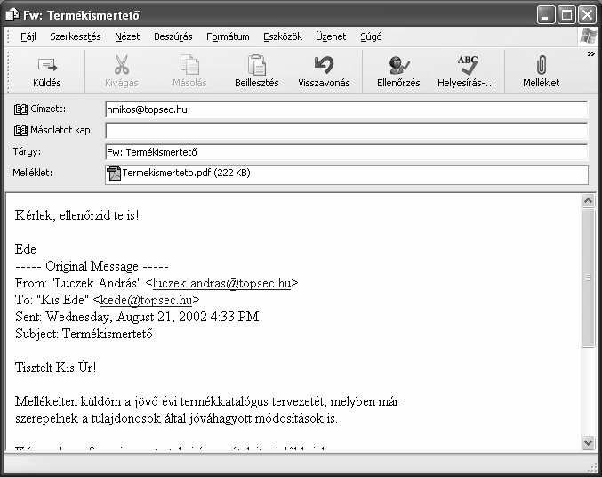Open the Nézet menu
This screenshot has width=602, height=477.
[x=127, y=36]
